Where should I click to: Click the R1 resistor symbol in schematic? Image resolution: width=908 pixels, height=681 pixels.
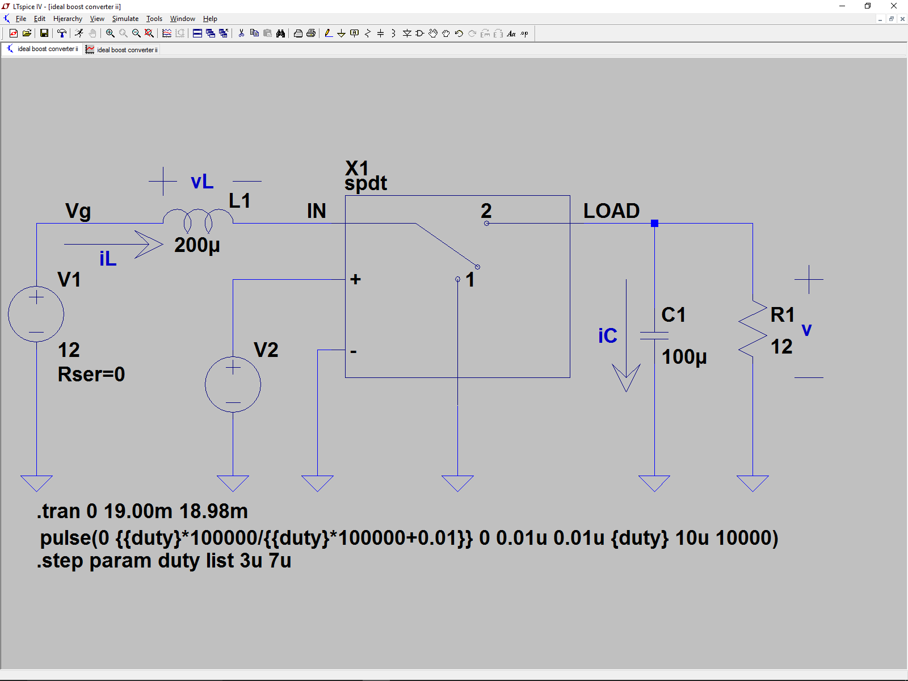coord(753,329)
